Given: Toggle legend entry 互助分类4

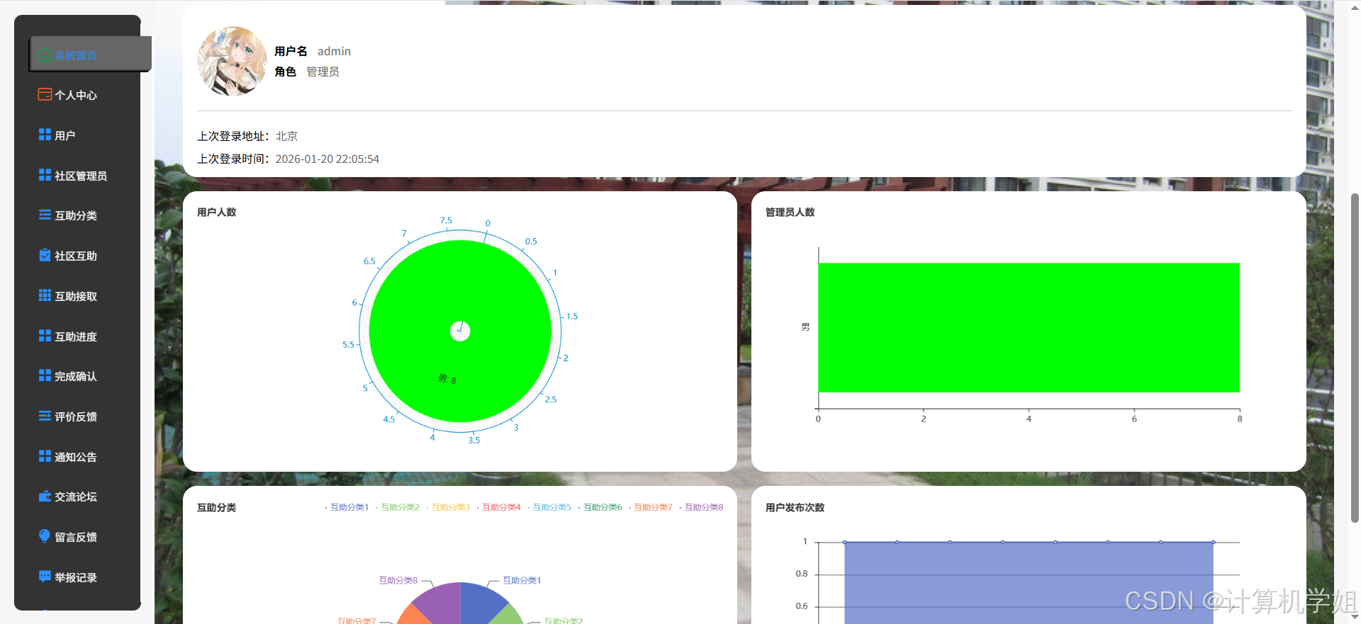Looking at the screenshot, I should pyautogui.click(x=499, y=507).
